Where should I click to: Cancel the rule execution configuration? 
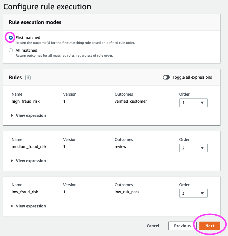click(x=153, y=226)
